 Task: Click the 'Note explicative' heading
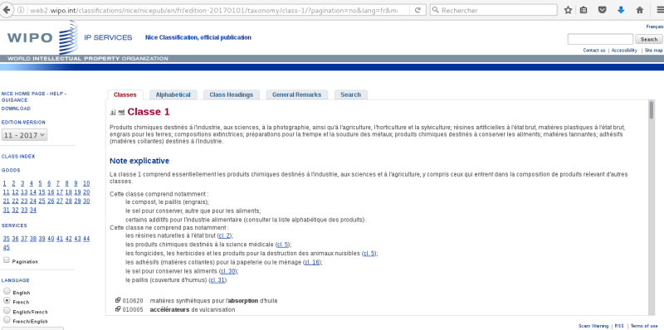click(139, 161)
